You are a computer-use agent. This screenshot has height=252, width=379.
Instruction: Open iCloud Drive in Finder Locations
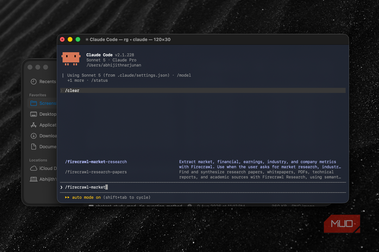pyautogui.click(x=43, y=168)
